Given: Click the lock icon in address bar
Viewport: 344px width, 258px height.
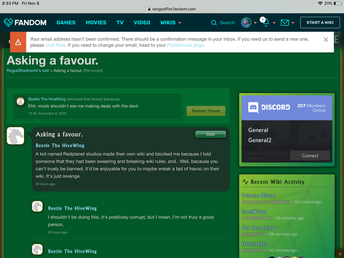Looking at the screenshot, I should coord(149,9).
